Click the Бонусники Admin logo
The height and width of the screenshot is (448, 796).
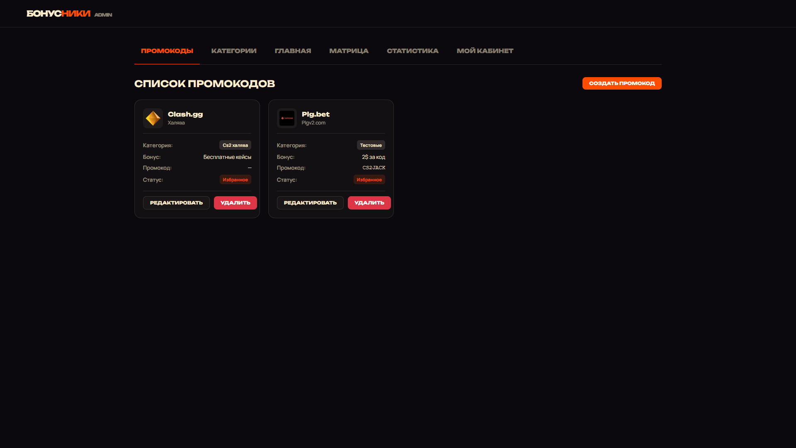pos(69,14)
